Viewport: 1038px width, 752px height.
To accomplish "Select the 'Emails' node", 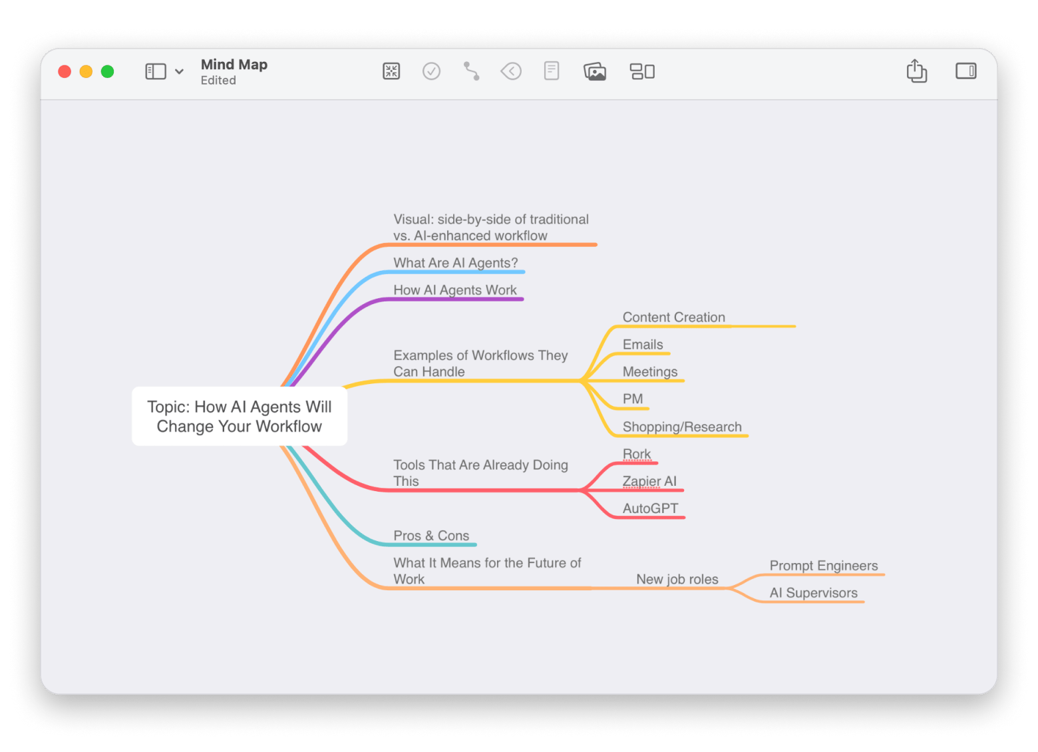I will click(x=643, y=345).
